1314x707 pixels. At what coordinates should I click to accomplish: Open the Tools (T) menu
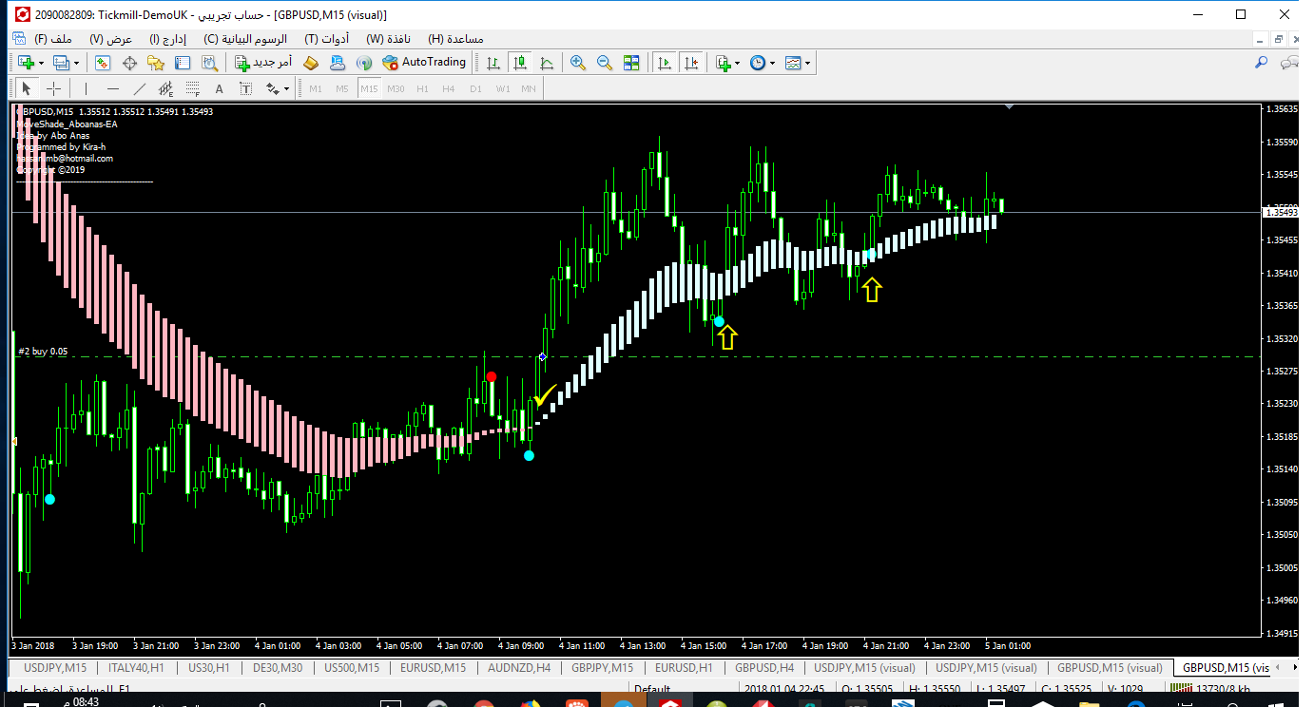(x=326, y=39)
